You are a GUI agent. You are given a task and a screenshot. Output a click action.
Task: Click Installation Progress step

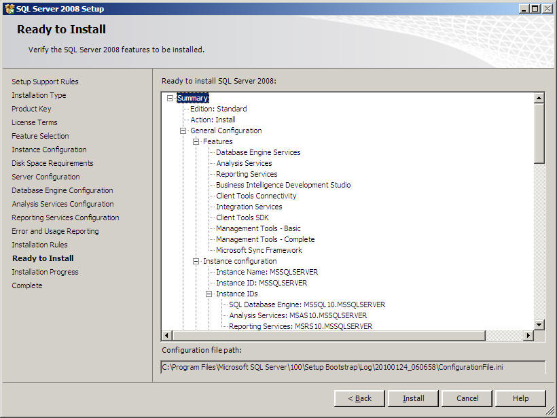(x=45, y=272)
